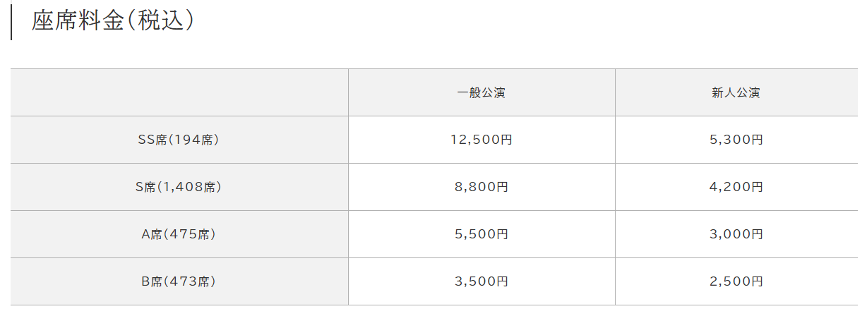Select the 一般公演 column header
This screenshot has width=867, height=316.
(x=482, y=92)
